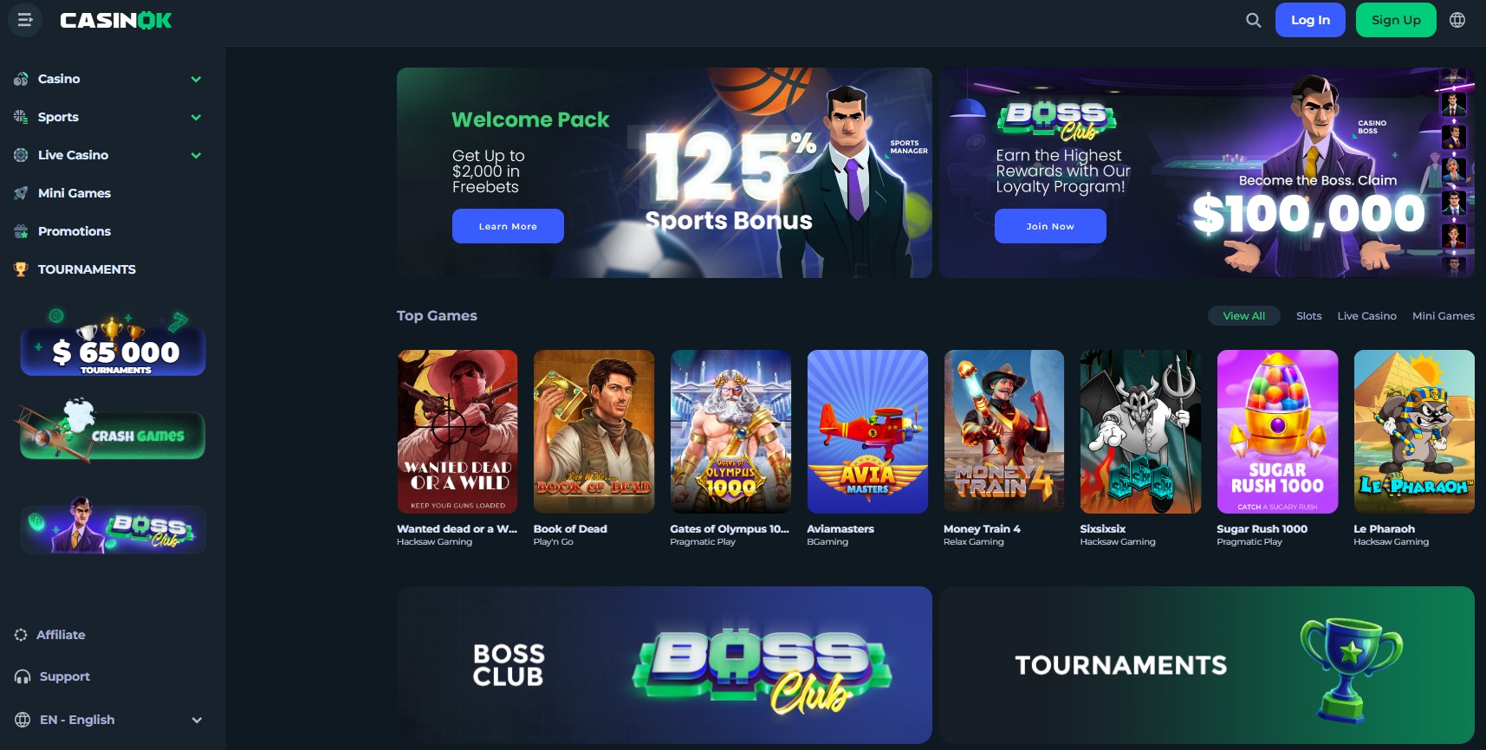Collapse sidebar with hamburger menu icon

[x=25, y=20]
